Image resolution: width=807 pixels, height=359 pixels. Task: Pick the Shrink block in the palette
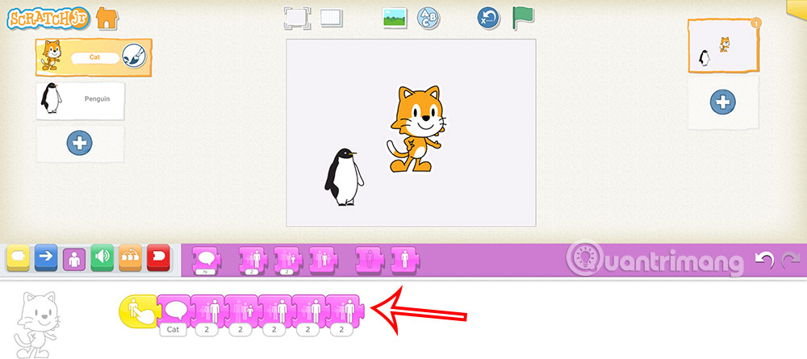click(288, 259)
